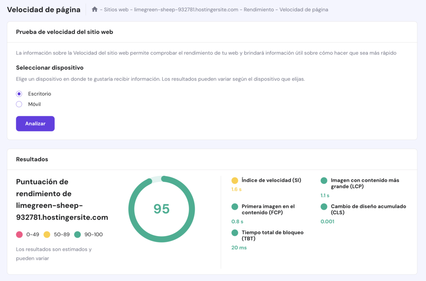Viewport: 426px width, 281px height.
Task: Click the pink 0-49 legend dot
Action: (19, 234)
